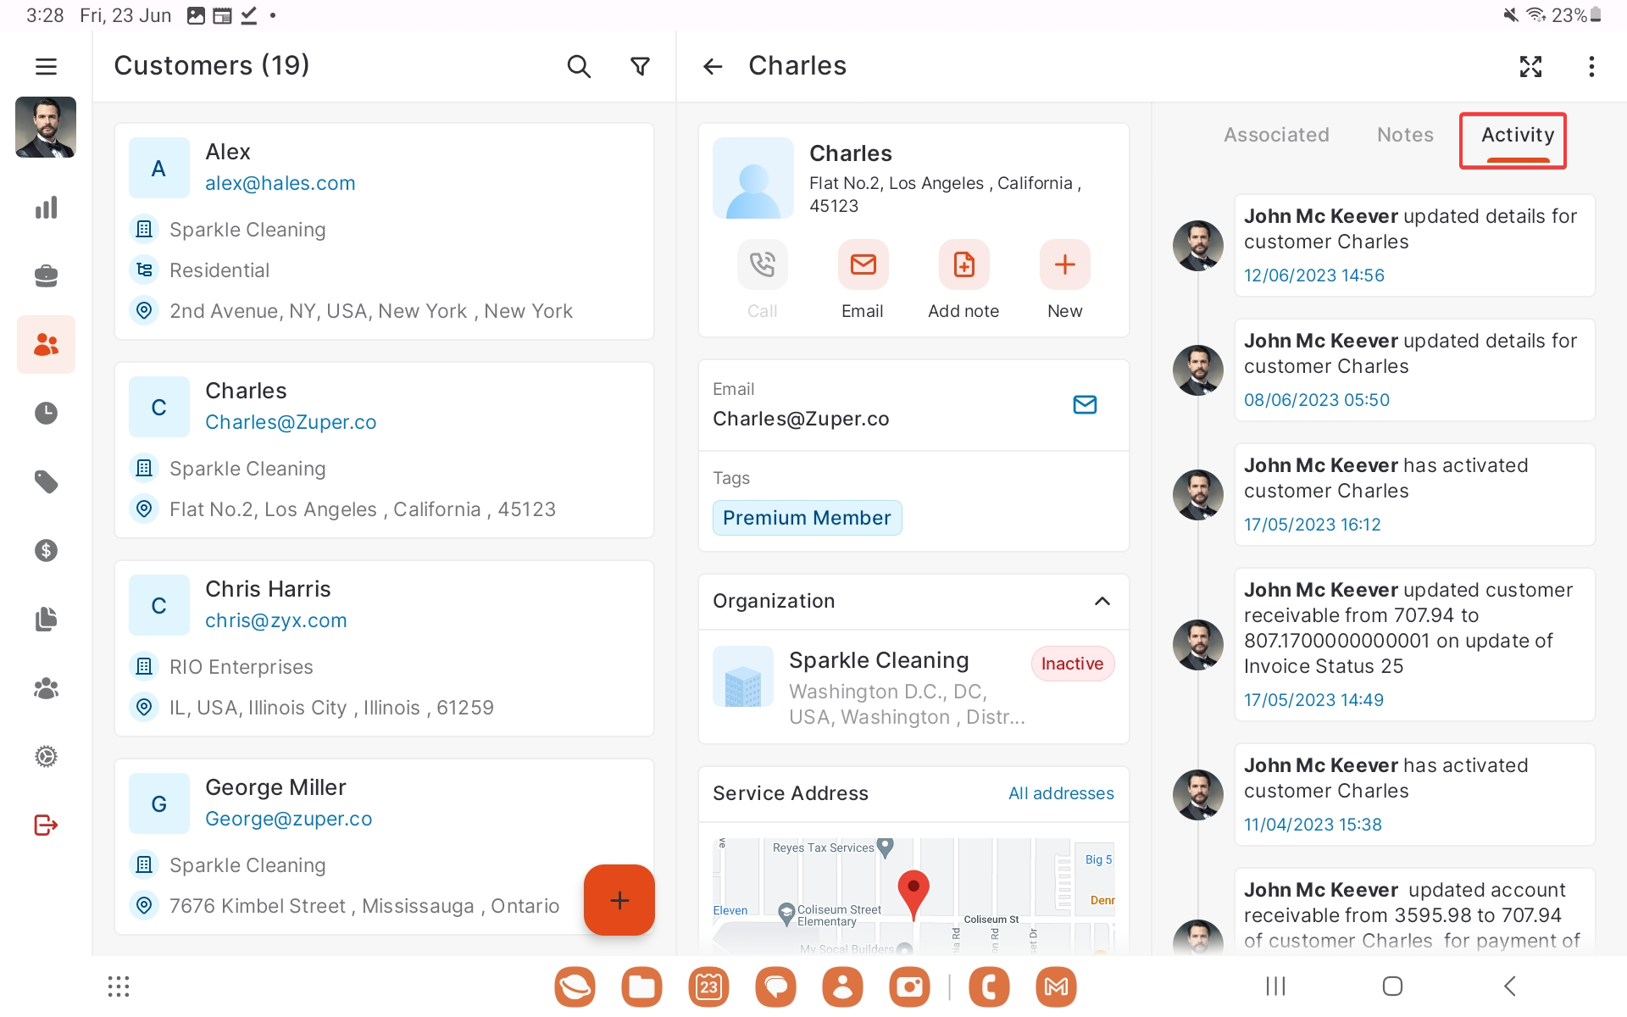Tap the orange add customer button

(x=619, y=900)
